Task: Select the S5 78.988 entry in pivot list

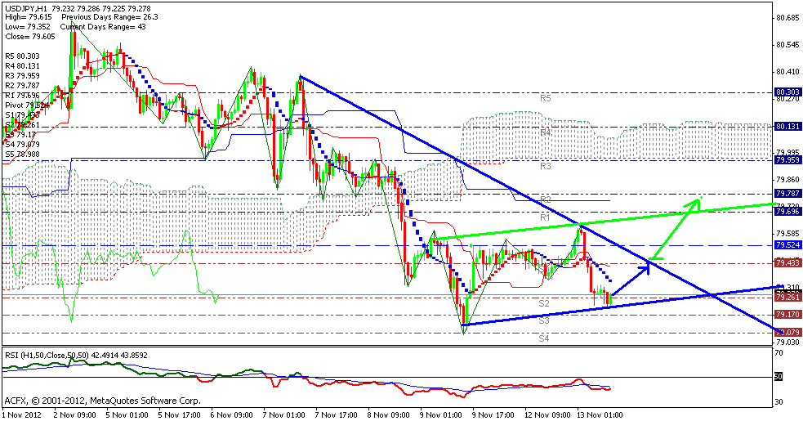Action: tap(22, 154)
